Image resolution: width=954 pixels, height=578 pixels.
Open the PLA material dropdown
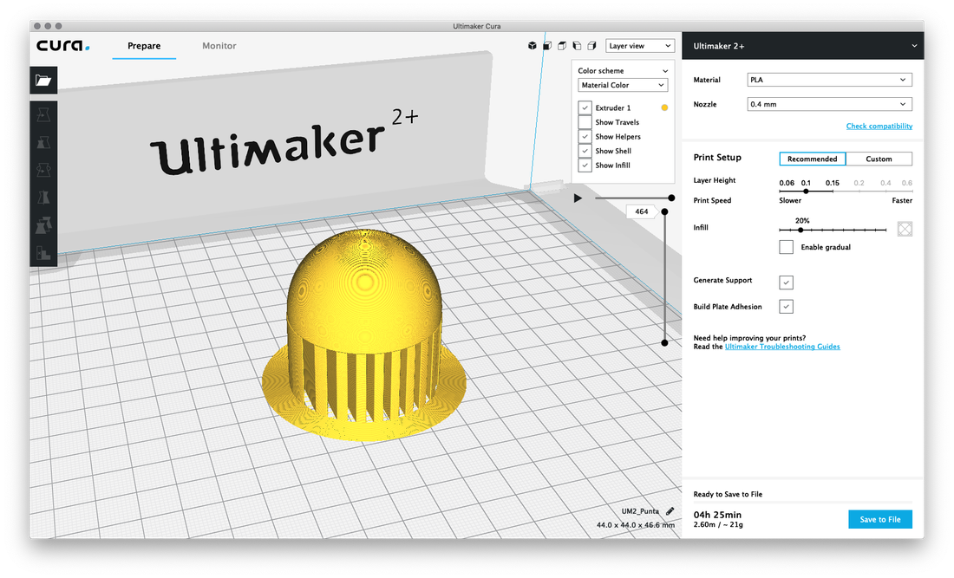click(829, 80)
